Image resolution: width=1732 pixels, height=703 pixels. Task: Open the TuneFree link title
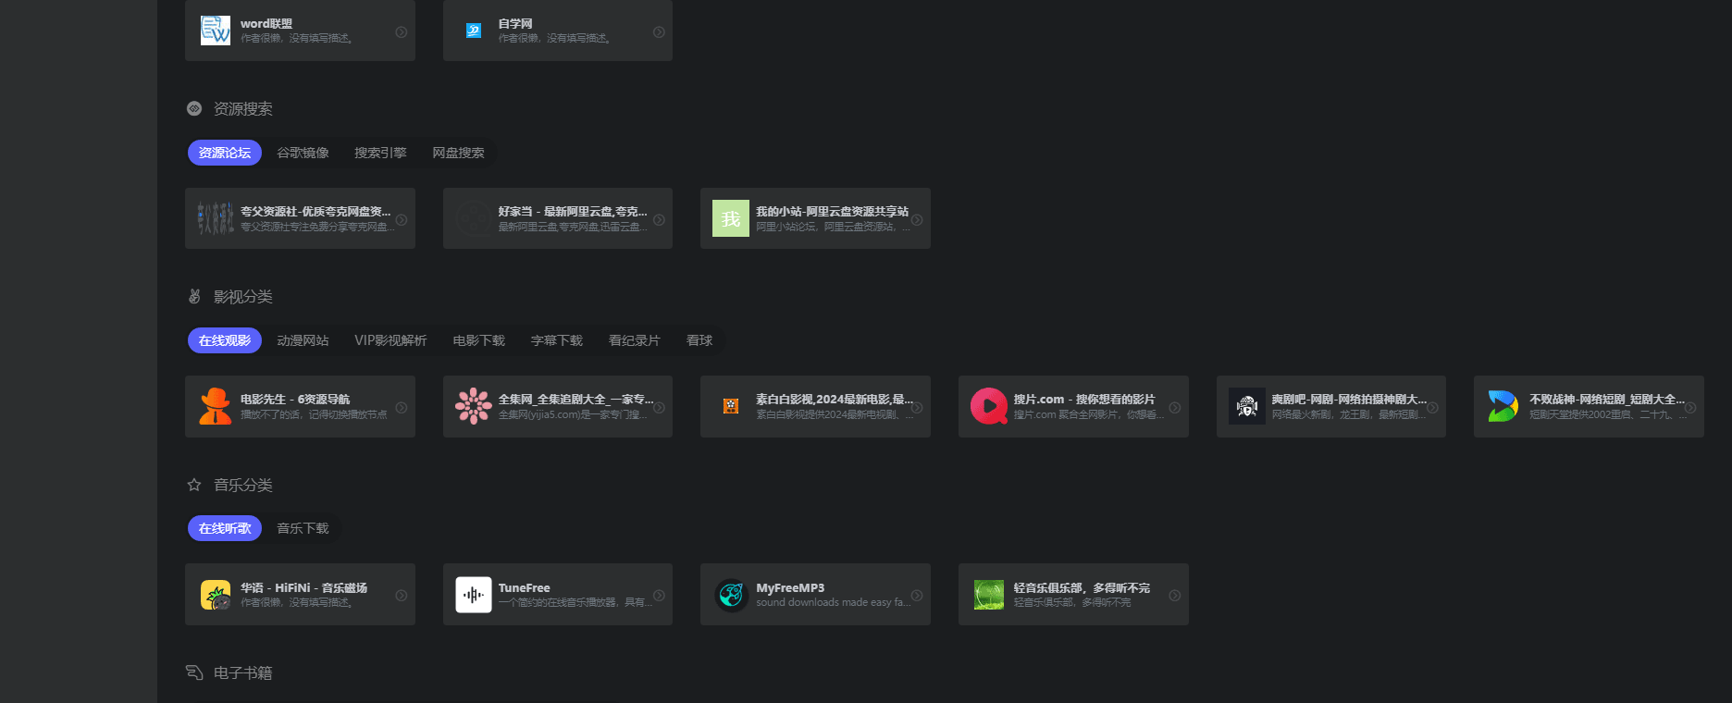point(524,588)
